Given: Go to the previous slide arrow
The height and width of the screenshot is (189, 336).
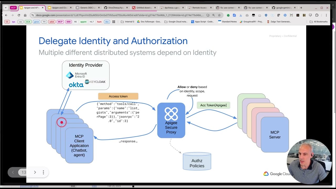Looking at the screenshot, I should (13, 172).
